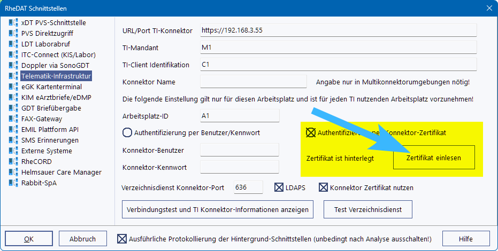Toggle Konnektor Zertifikat nutzen checkbox
This screenshot has height=251, width=498.
tap(323, 187)
